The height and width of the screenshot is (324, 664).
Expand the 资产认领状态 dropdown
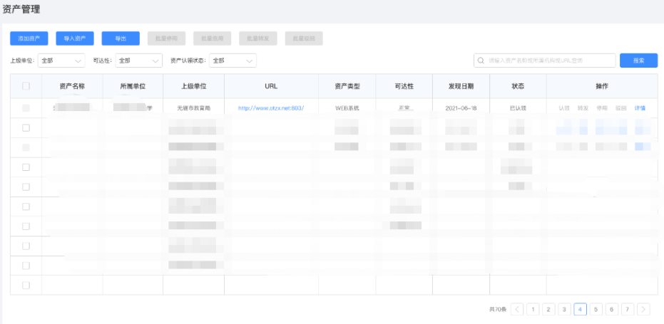pos(233,61)
